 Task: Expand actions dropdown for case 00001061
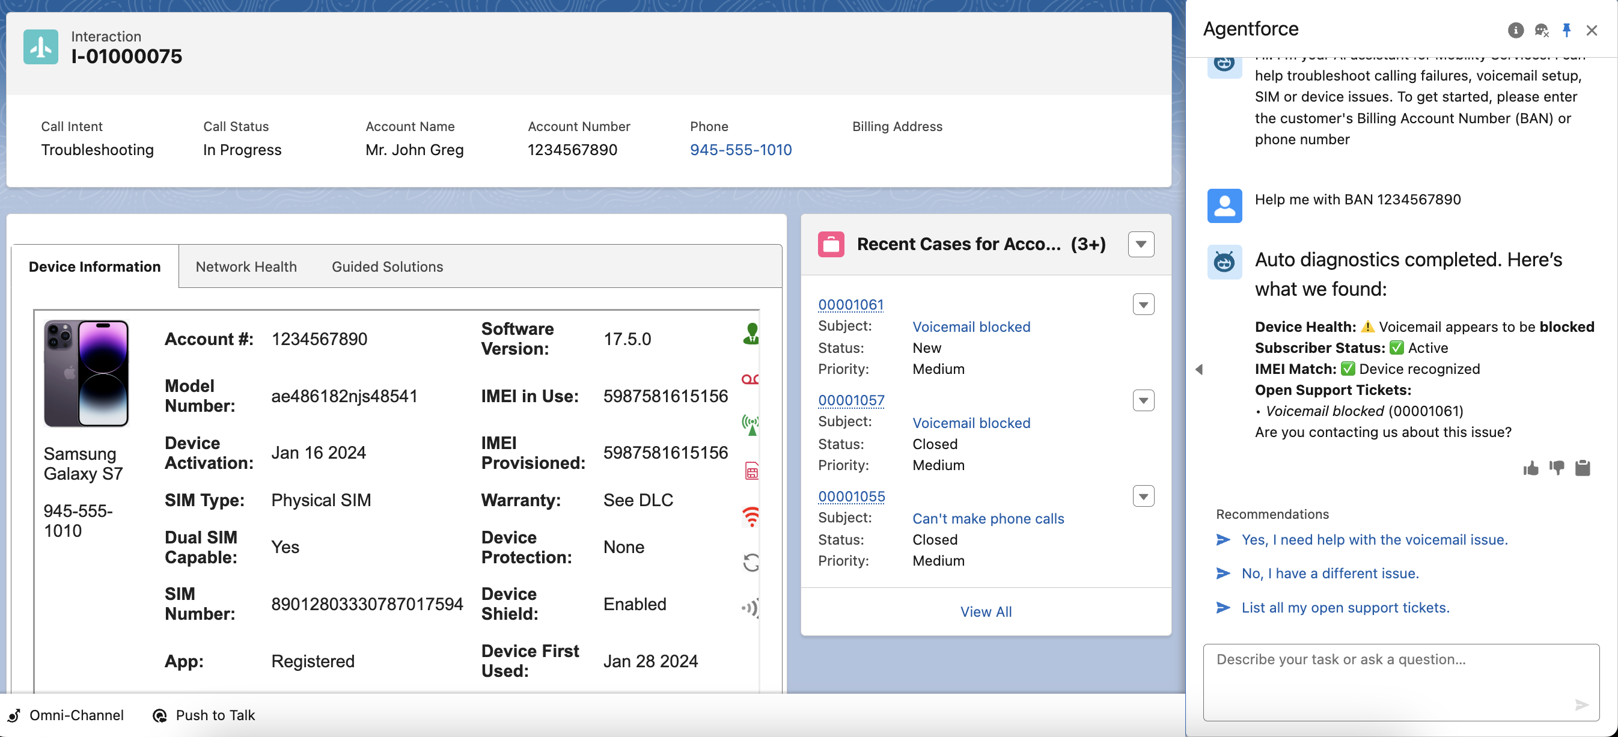click(x=1143, y=305)
